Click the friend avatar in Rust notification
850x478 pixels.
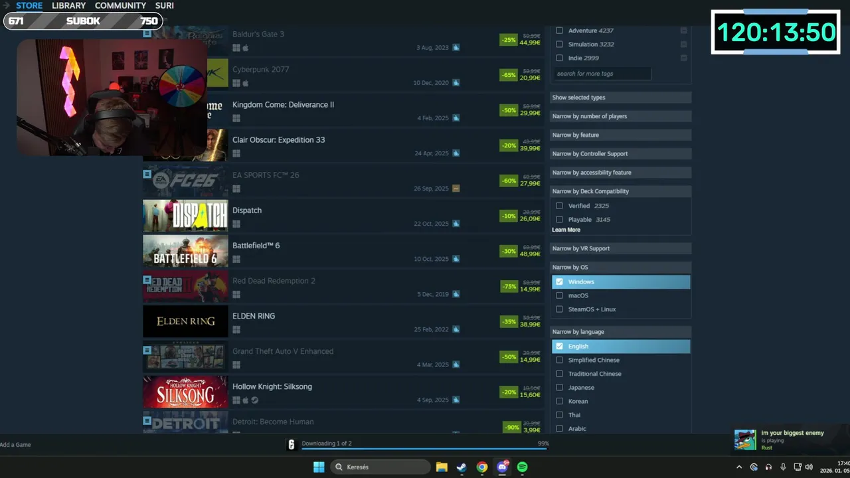pyautogui.click(x=745, y=439)
